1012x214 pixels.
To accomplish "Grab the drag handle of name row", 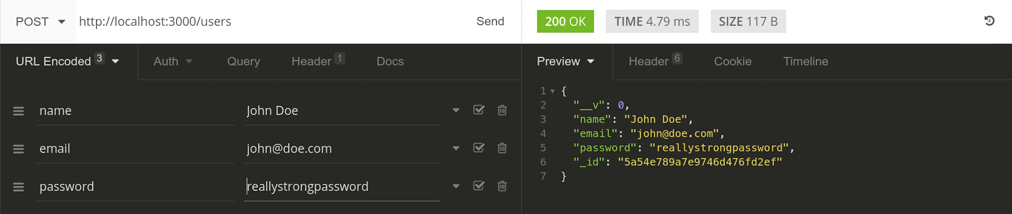I will (x=18, y=111).
